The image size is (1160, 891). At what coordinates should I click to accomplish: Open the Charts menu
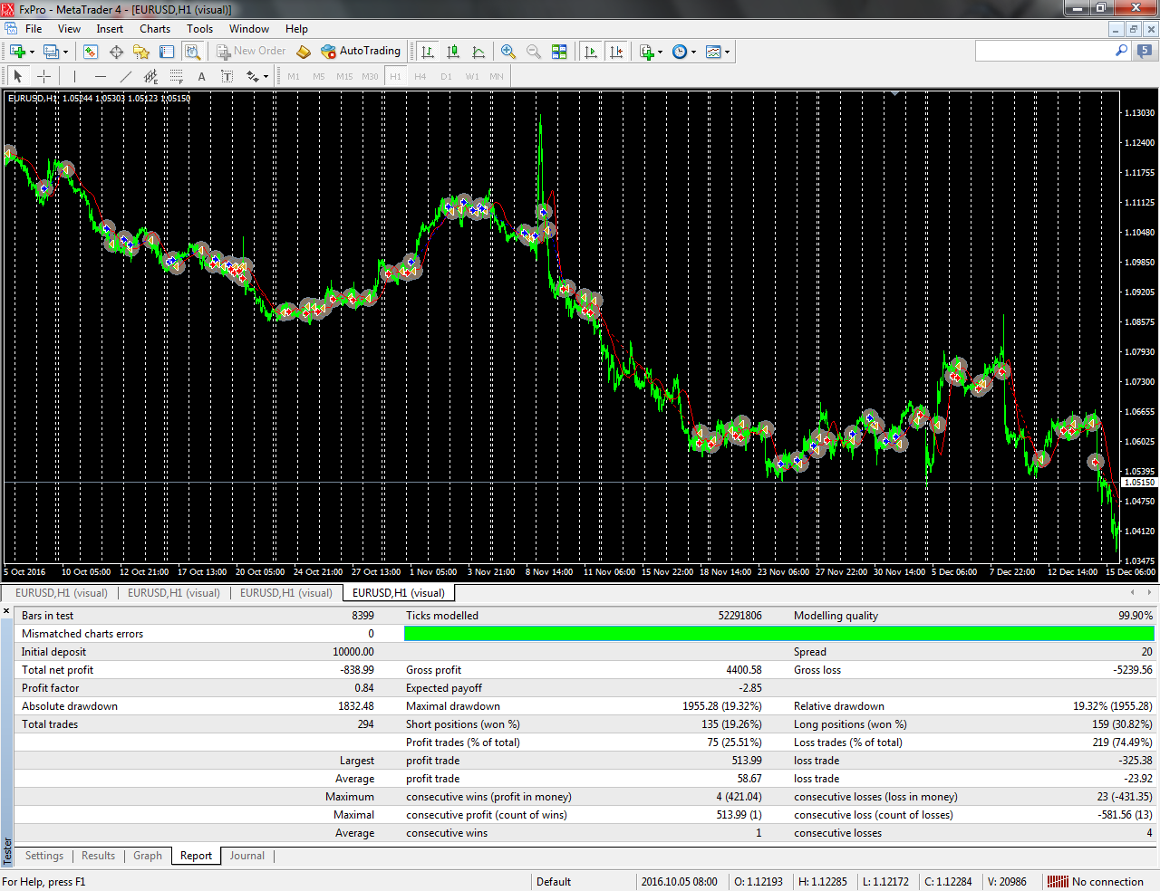point(155,29)
